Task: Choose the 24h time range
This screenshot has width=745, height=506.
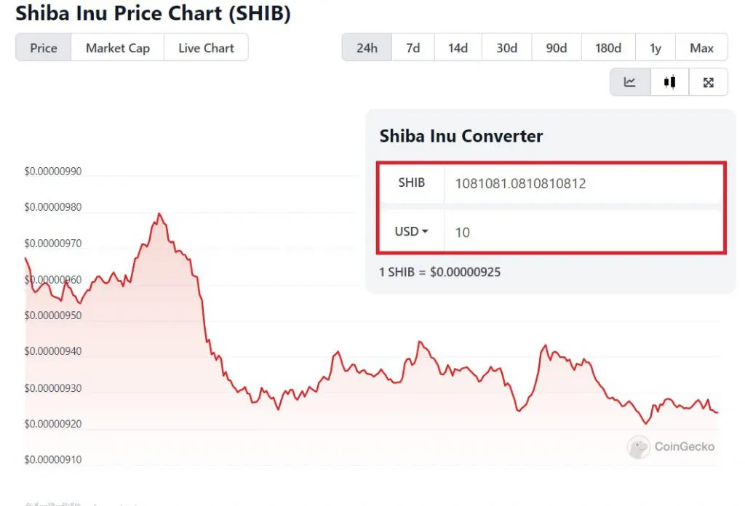Action: (367, 47)
